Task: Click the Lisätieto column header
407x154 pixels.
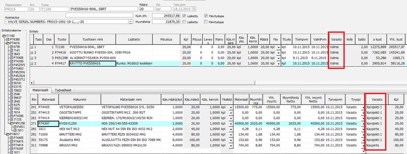Action: click(x=134, y=39)
